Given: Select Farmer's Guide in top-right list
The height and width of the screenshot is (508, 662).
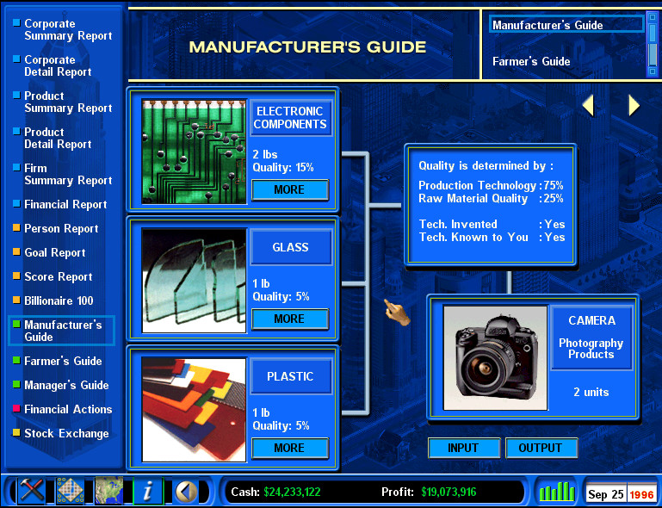Looking at the screenshot, I should 531,62.
